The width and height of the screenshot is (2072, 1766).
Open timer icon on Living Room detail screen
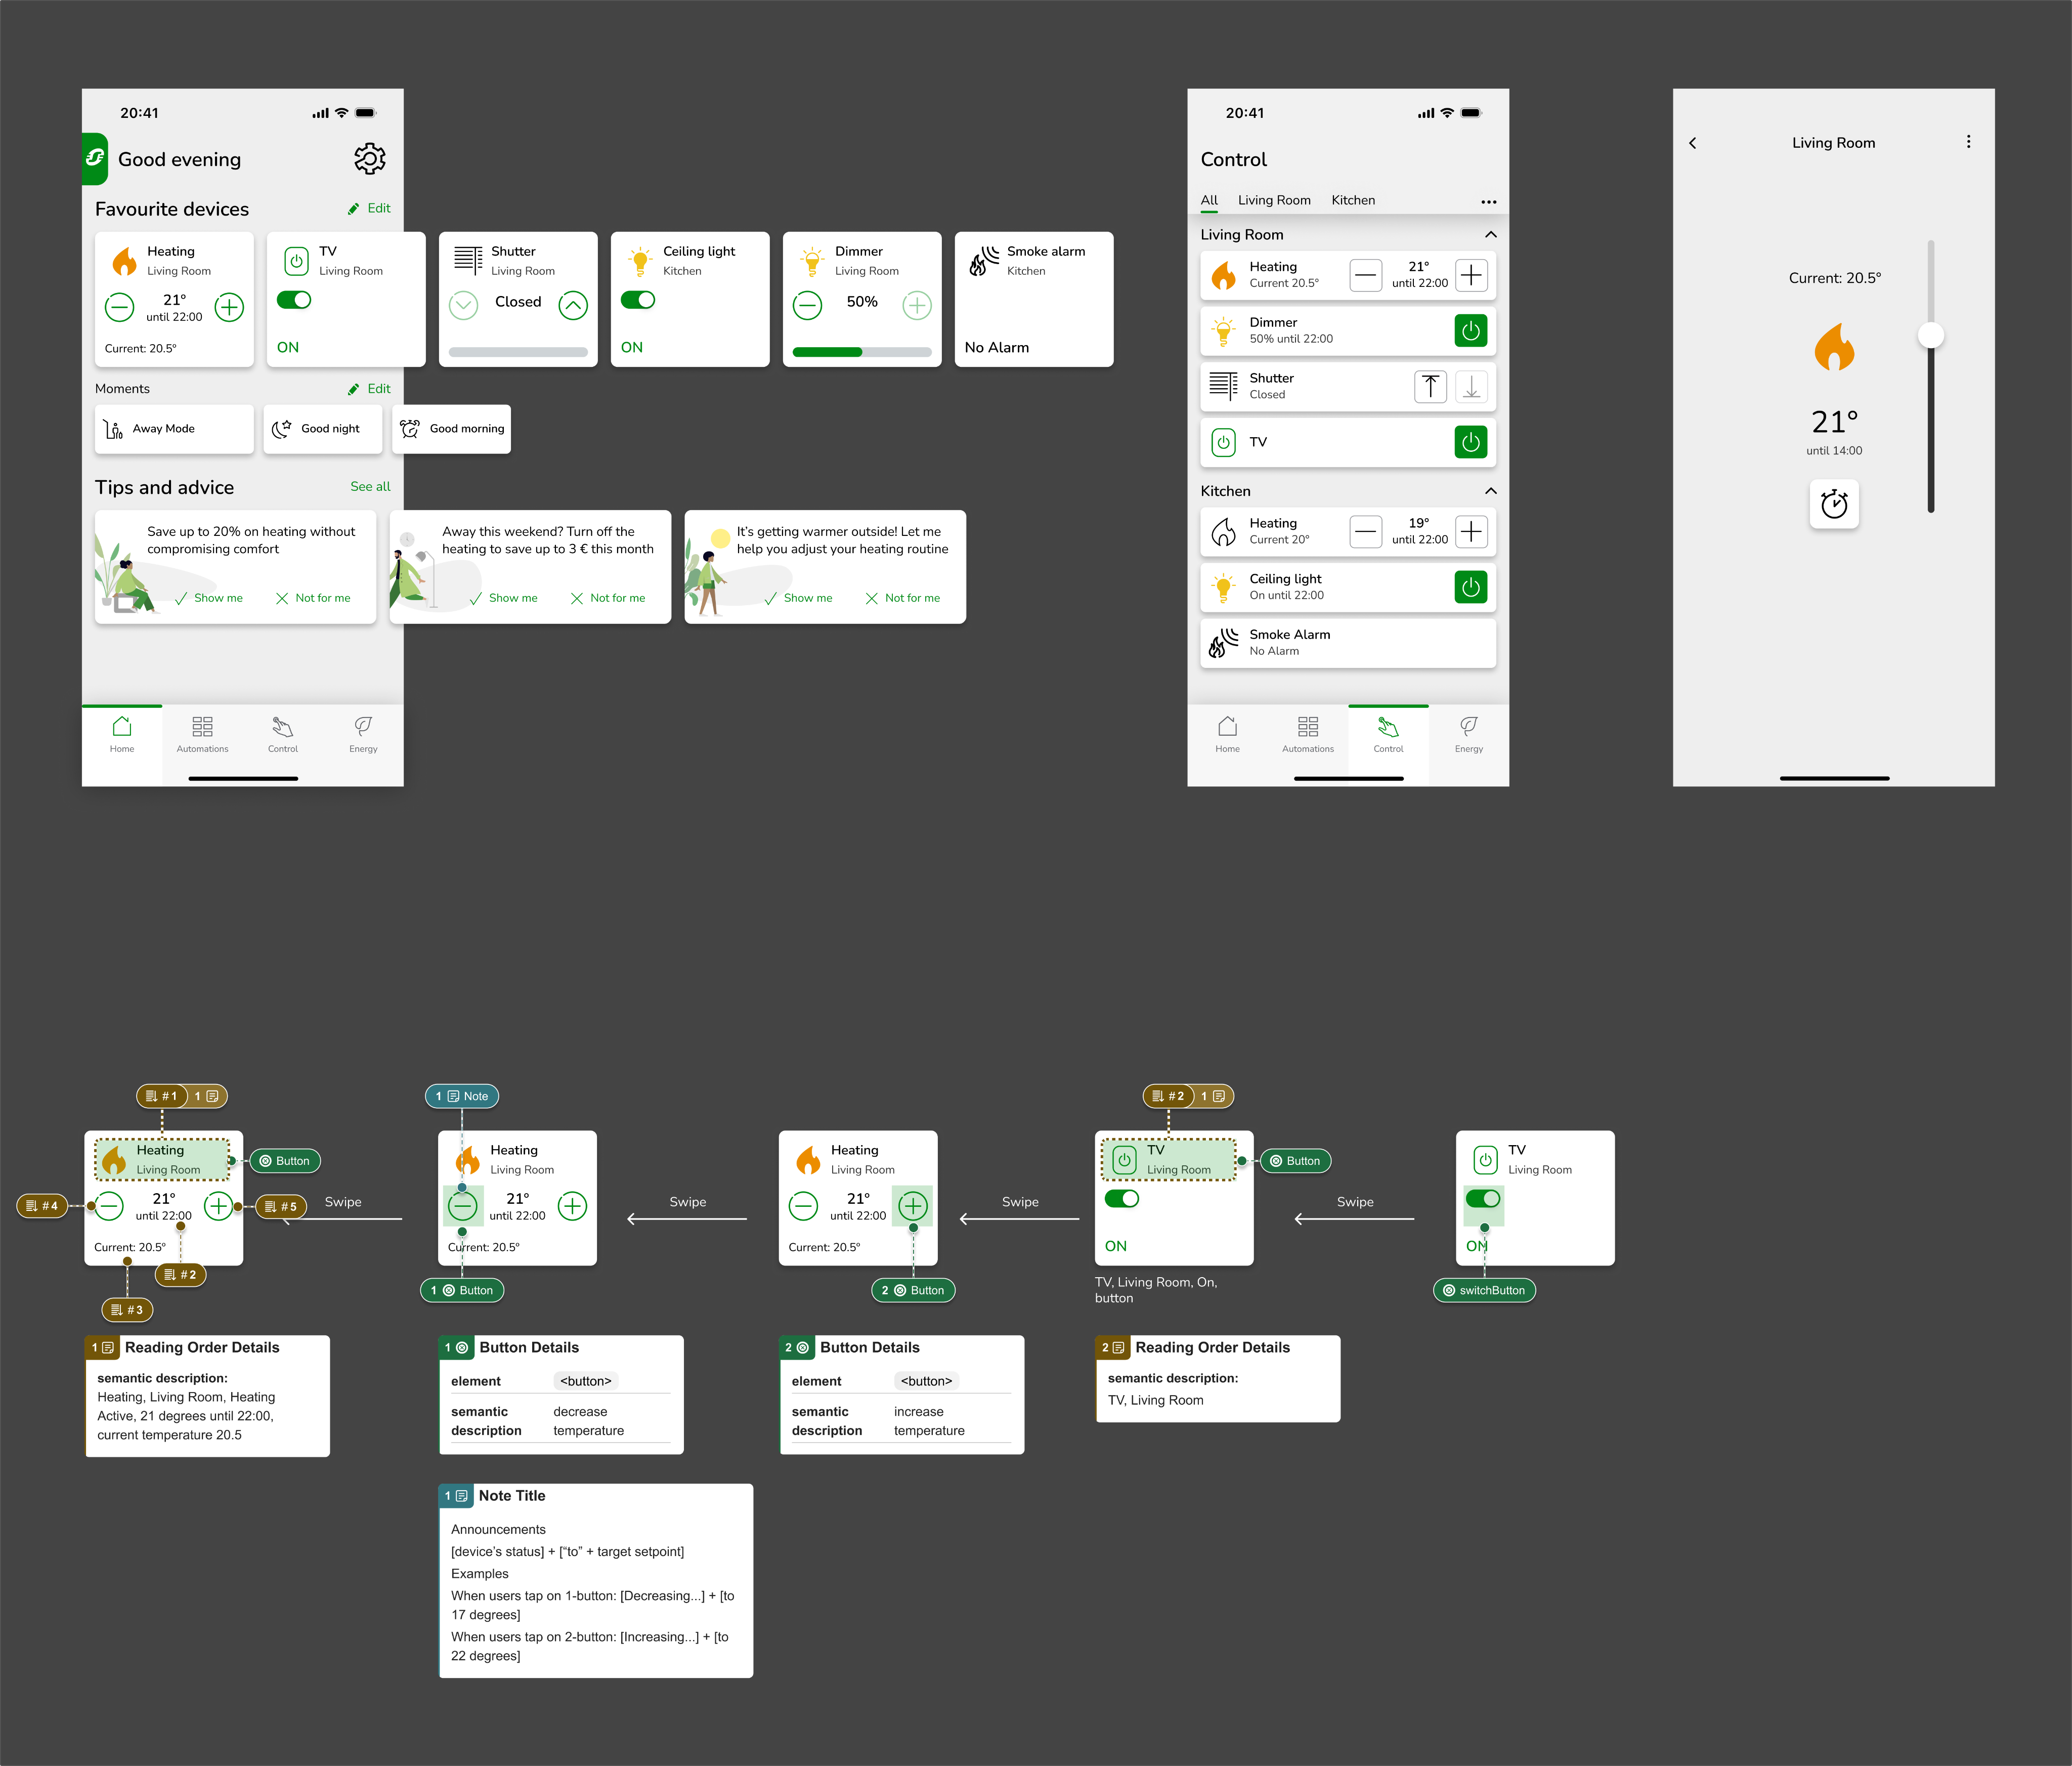tap(1834, 503)
